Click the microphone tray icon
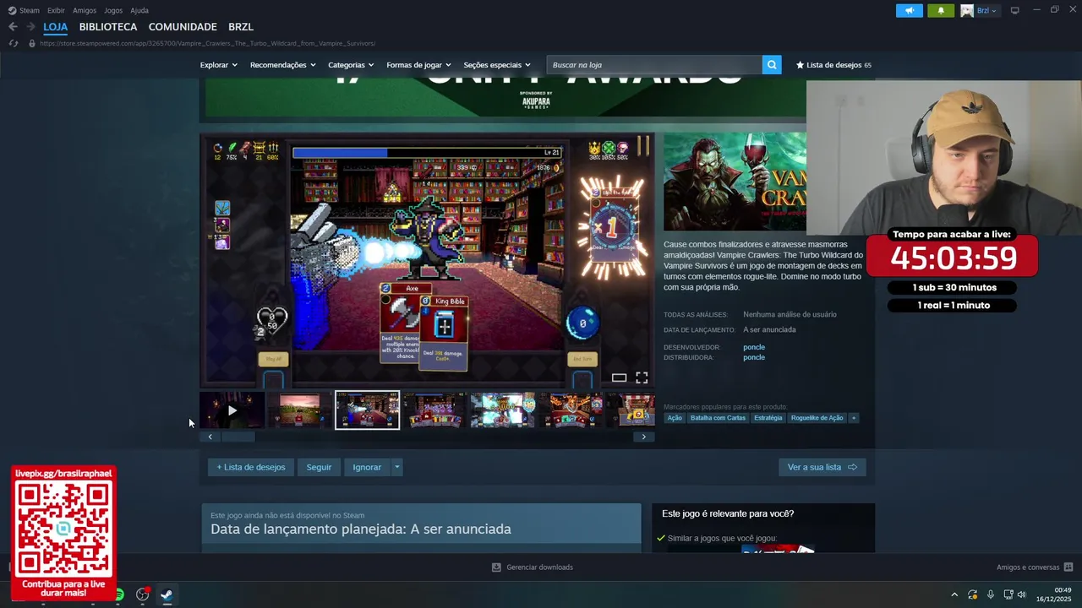The width and height of the screenshot is (1082, 608). [x=990, y=594]
